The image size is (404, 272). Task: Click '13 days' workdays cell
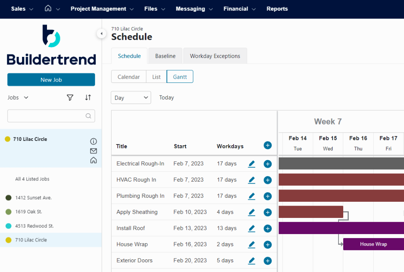(x=227, y=228)
